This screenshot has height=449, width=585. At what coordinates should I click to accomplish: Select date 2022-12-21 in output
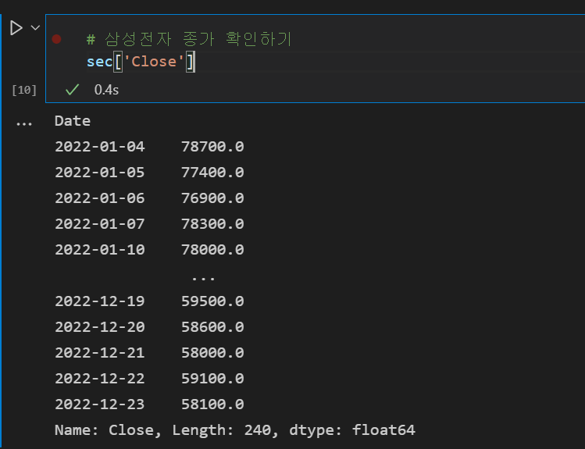pos(100,353)
